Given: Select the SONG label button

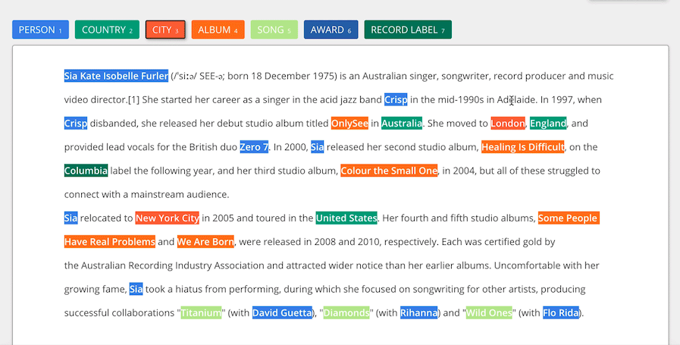Looking at the screenshot, I should [274, 30].
